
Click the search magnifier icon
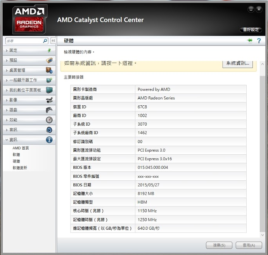click(x=45, y=41)
